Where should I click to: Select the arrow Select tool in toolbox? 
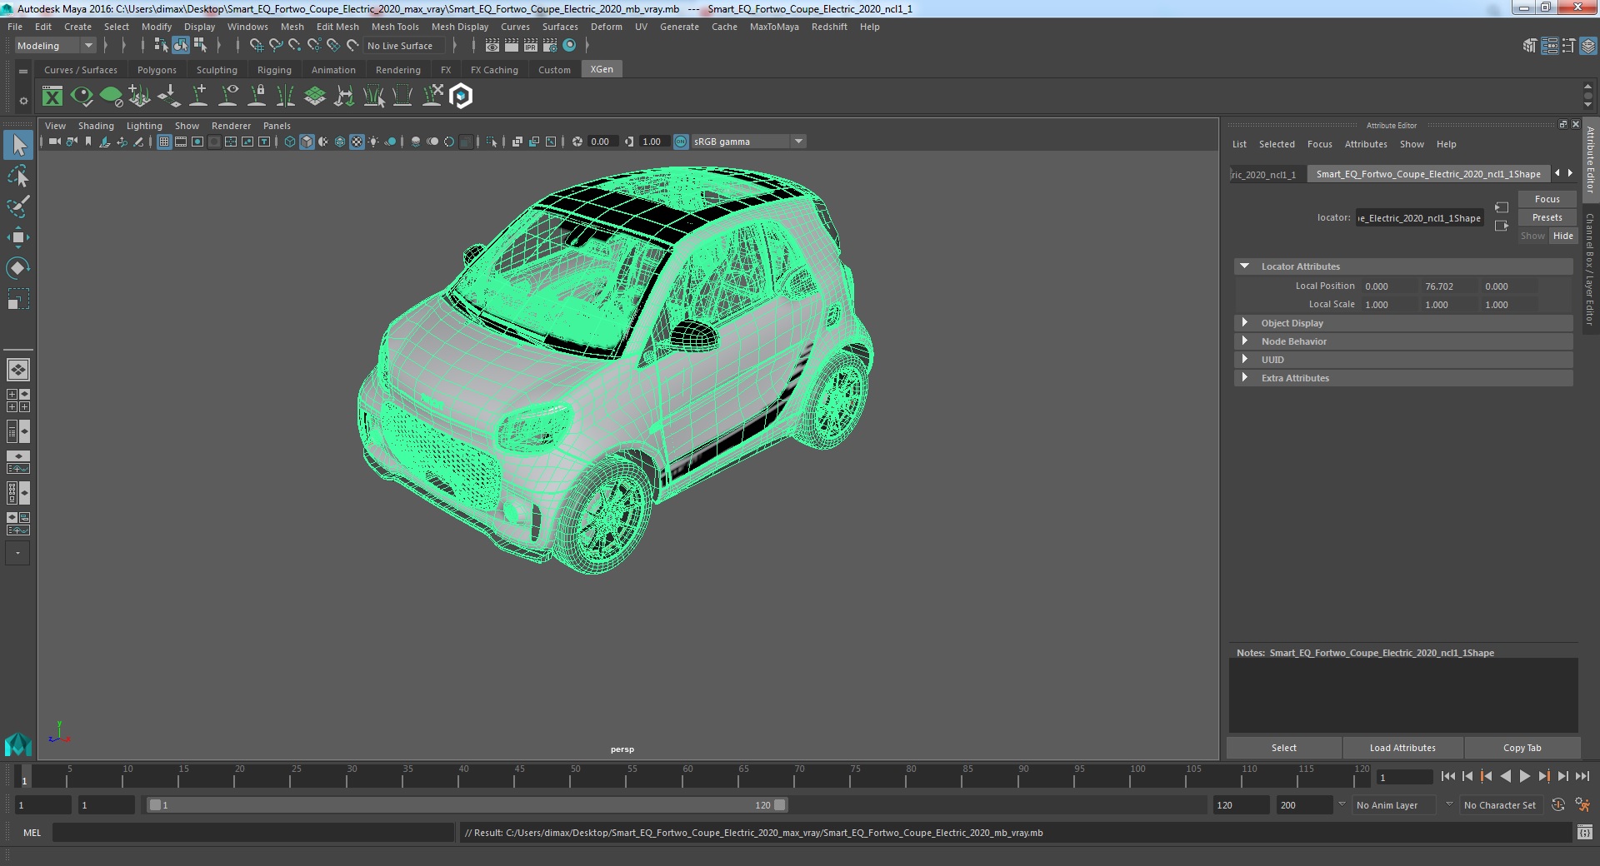click(18, 146)
